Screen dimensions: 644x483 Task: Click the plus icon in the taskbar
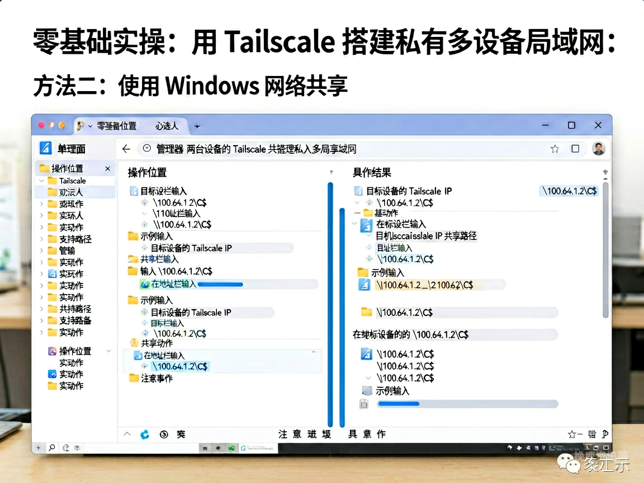point(38,448)
